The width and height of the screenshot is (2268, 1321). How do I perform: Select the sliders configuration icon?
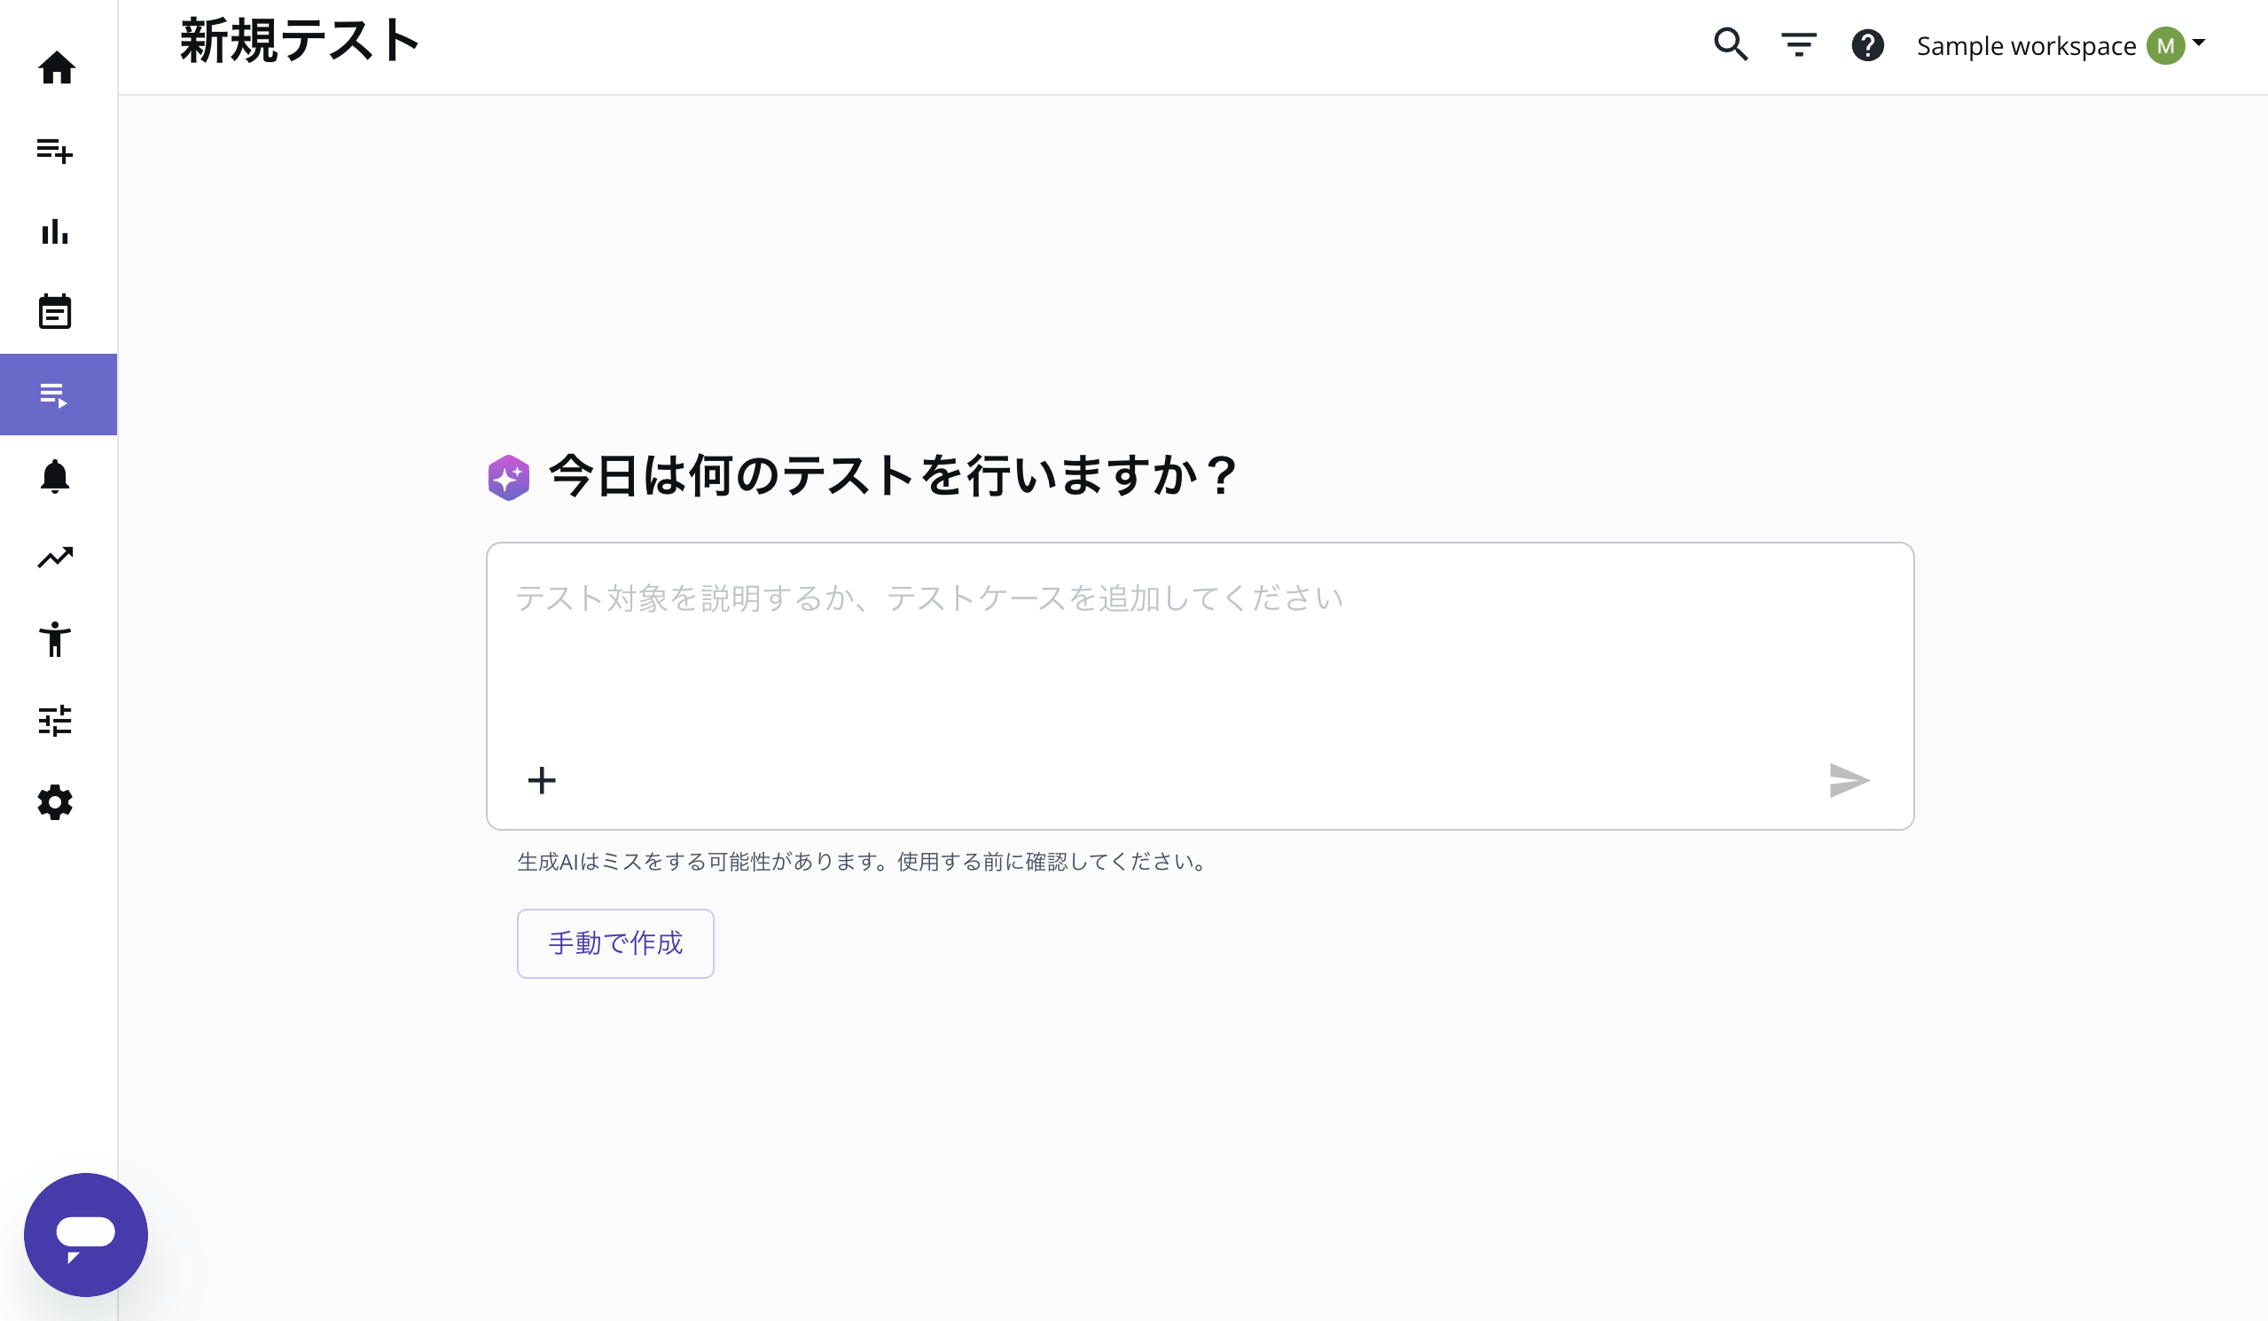(57, 721)
